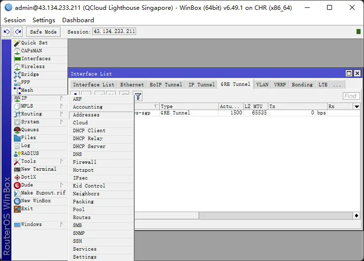Switch to the Bonding tab

coord(302,84)
